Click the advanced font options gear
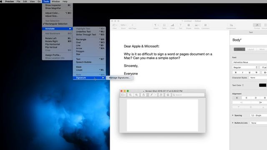 (265, 72)
